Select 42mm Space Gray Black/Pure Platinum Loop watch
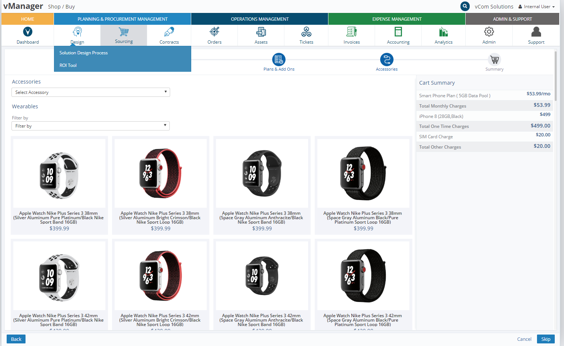The width and height of the screenshot is (564, 346). 363,276
